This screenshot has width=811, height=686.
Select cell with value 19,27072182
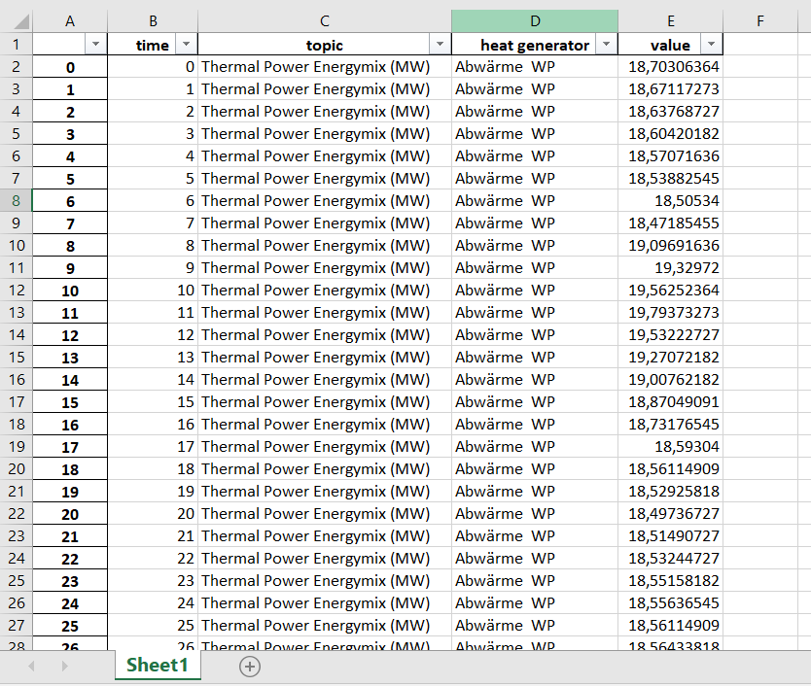click(x=670, y=358)
